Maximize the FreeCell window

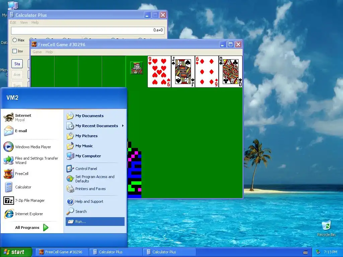tap(230, 45)
